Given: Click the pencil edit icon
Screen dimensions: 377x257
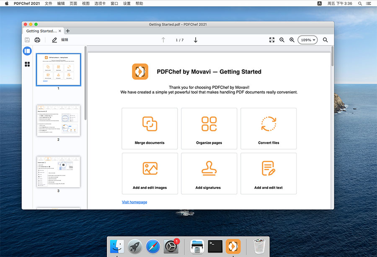Looking at the screenshot, I should (x=54, y=40).
